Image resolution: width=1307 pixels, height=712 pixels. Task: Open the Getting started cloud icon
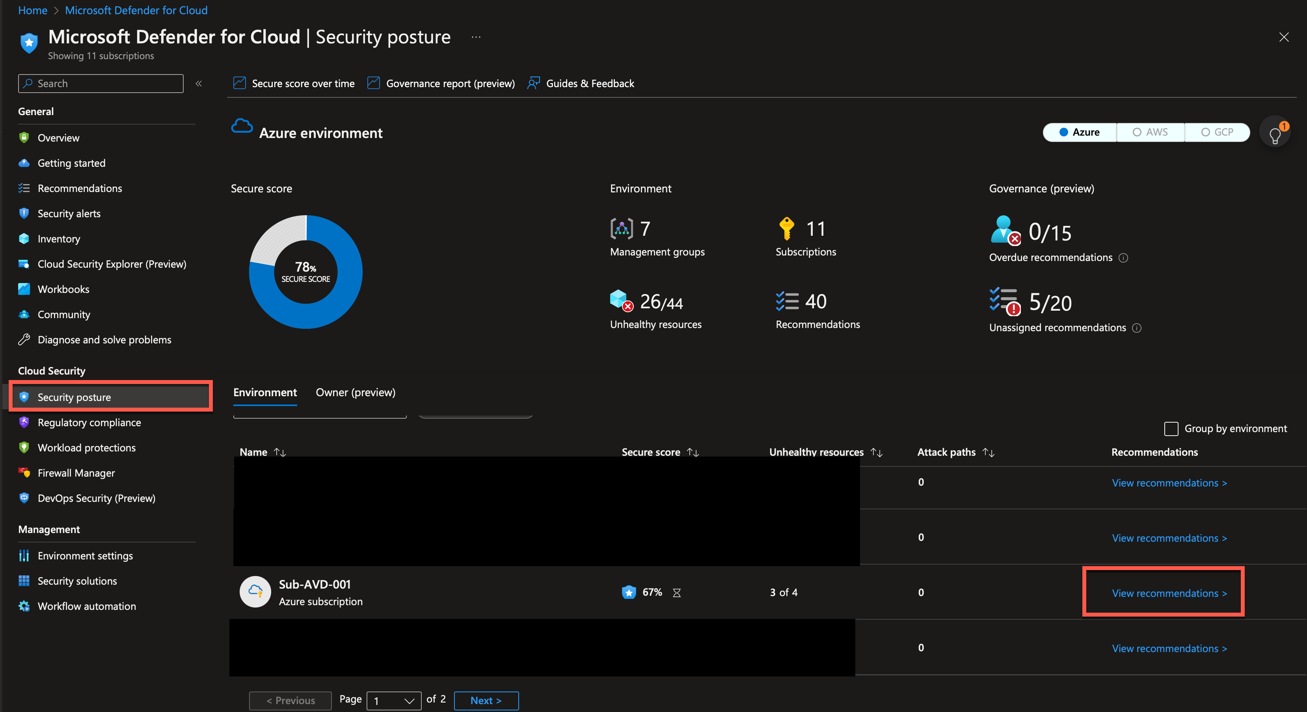24,163
